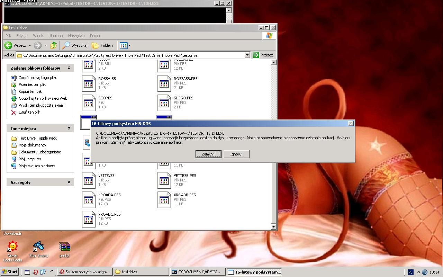Click the Usuń ten plik delete icon
The width and height of the screenshot is (443, 277).
14,112
